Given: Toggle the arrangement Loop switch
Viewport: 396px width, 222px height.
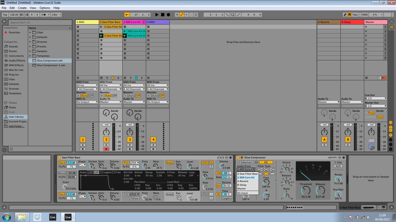Looking at the screenshot, I should coord(233,15).
